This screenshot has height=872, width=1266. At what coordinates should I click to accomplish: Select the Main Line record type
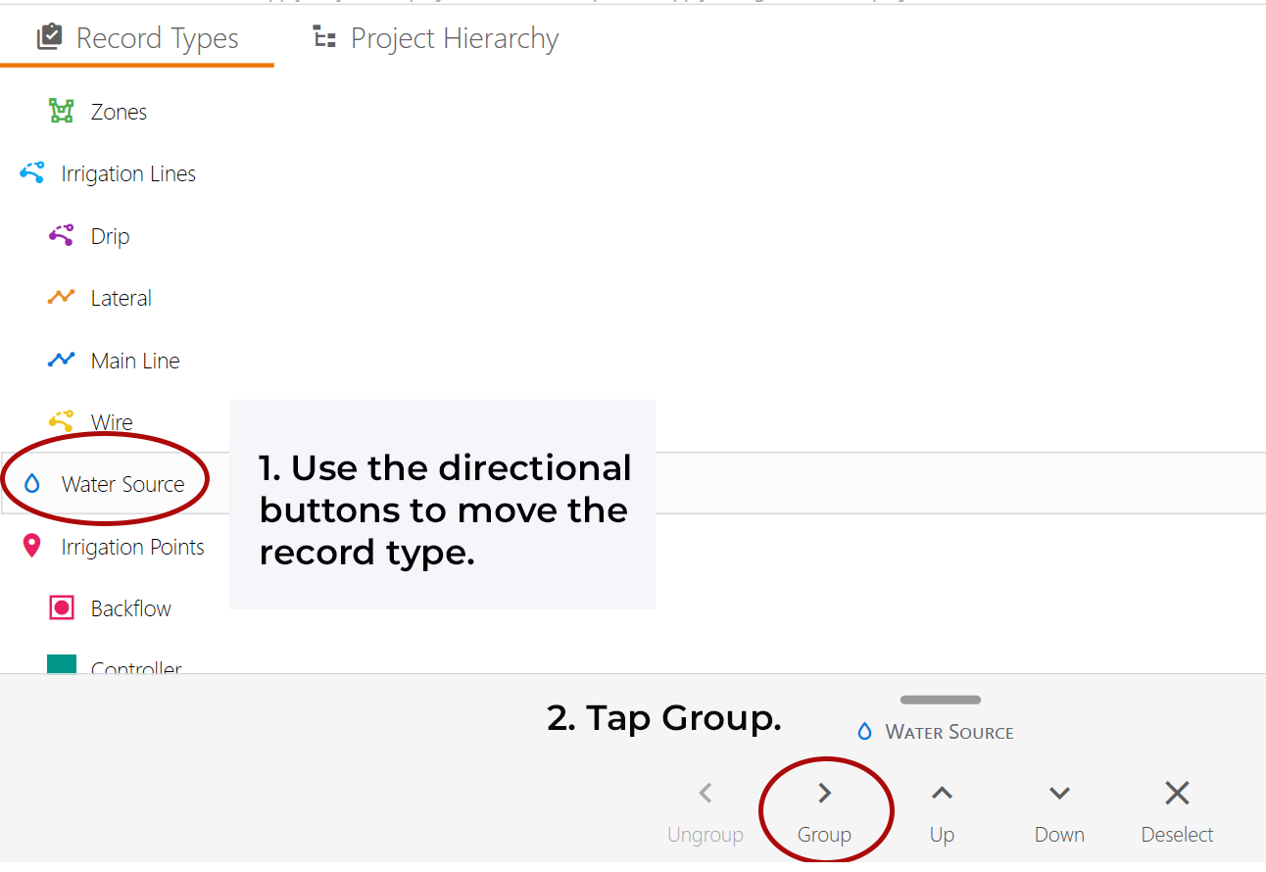point(135,361)
